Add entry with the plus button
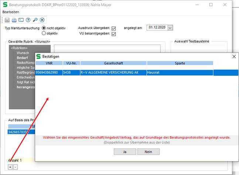The image size is (239, 175). click(x=10, y=167)
